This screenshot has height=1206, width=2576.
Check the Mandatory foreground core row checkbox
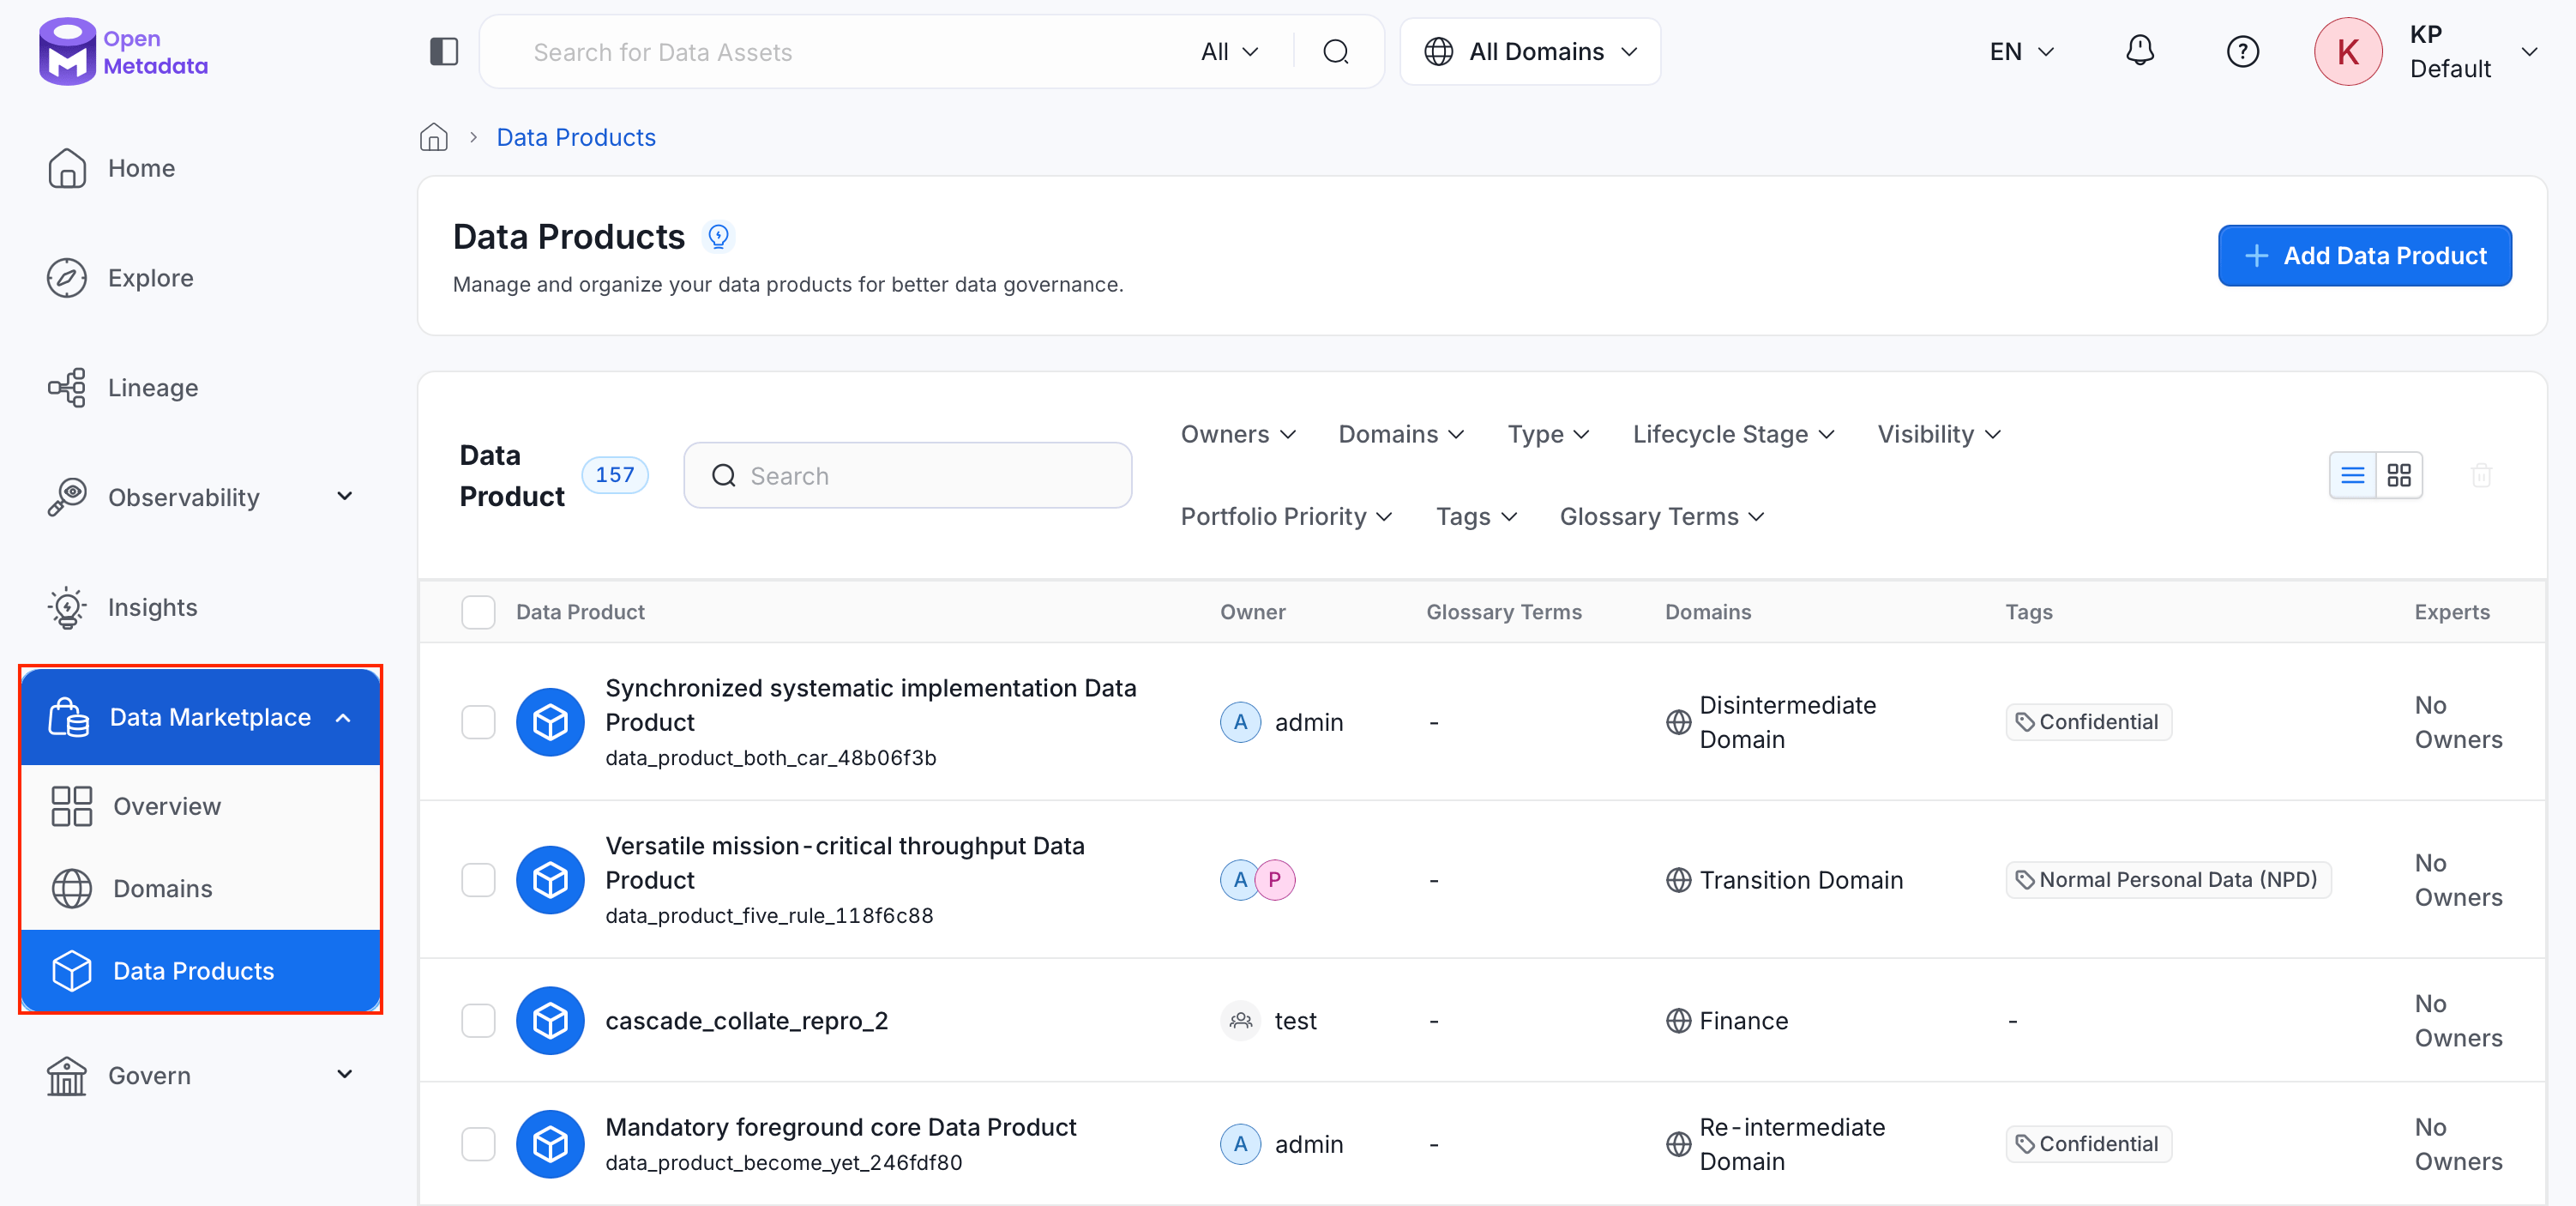478,1144
